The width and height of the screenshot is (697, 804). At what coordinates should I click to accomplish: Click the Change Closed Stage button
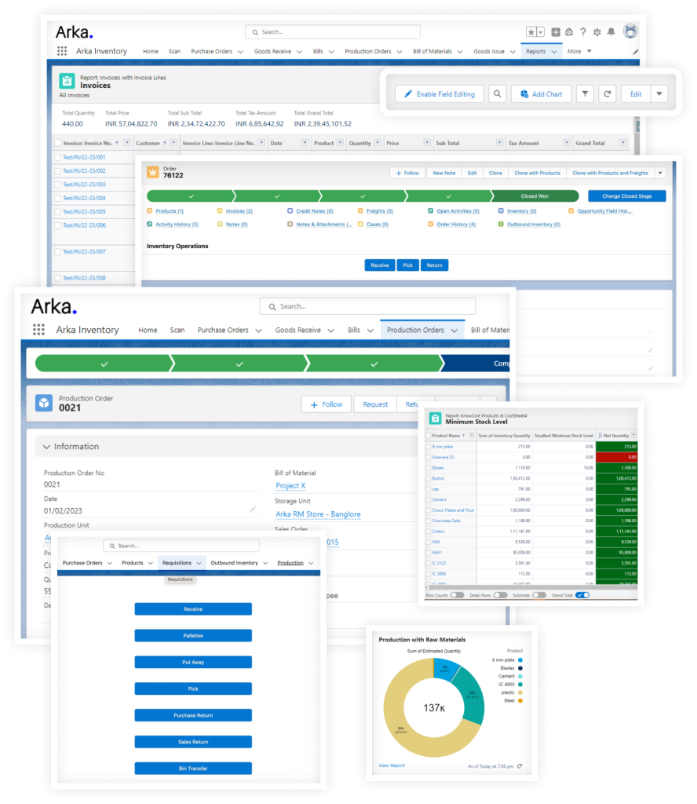coord(627,196)
